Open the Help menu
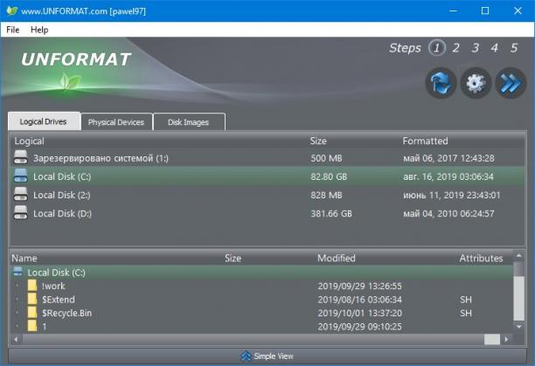 click(39, 30)
